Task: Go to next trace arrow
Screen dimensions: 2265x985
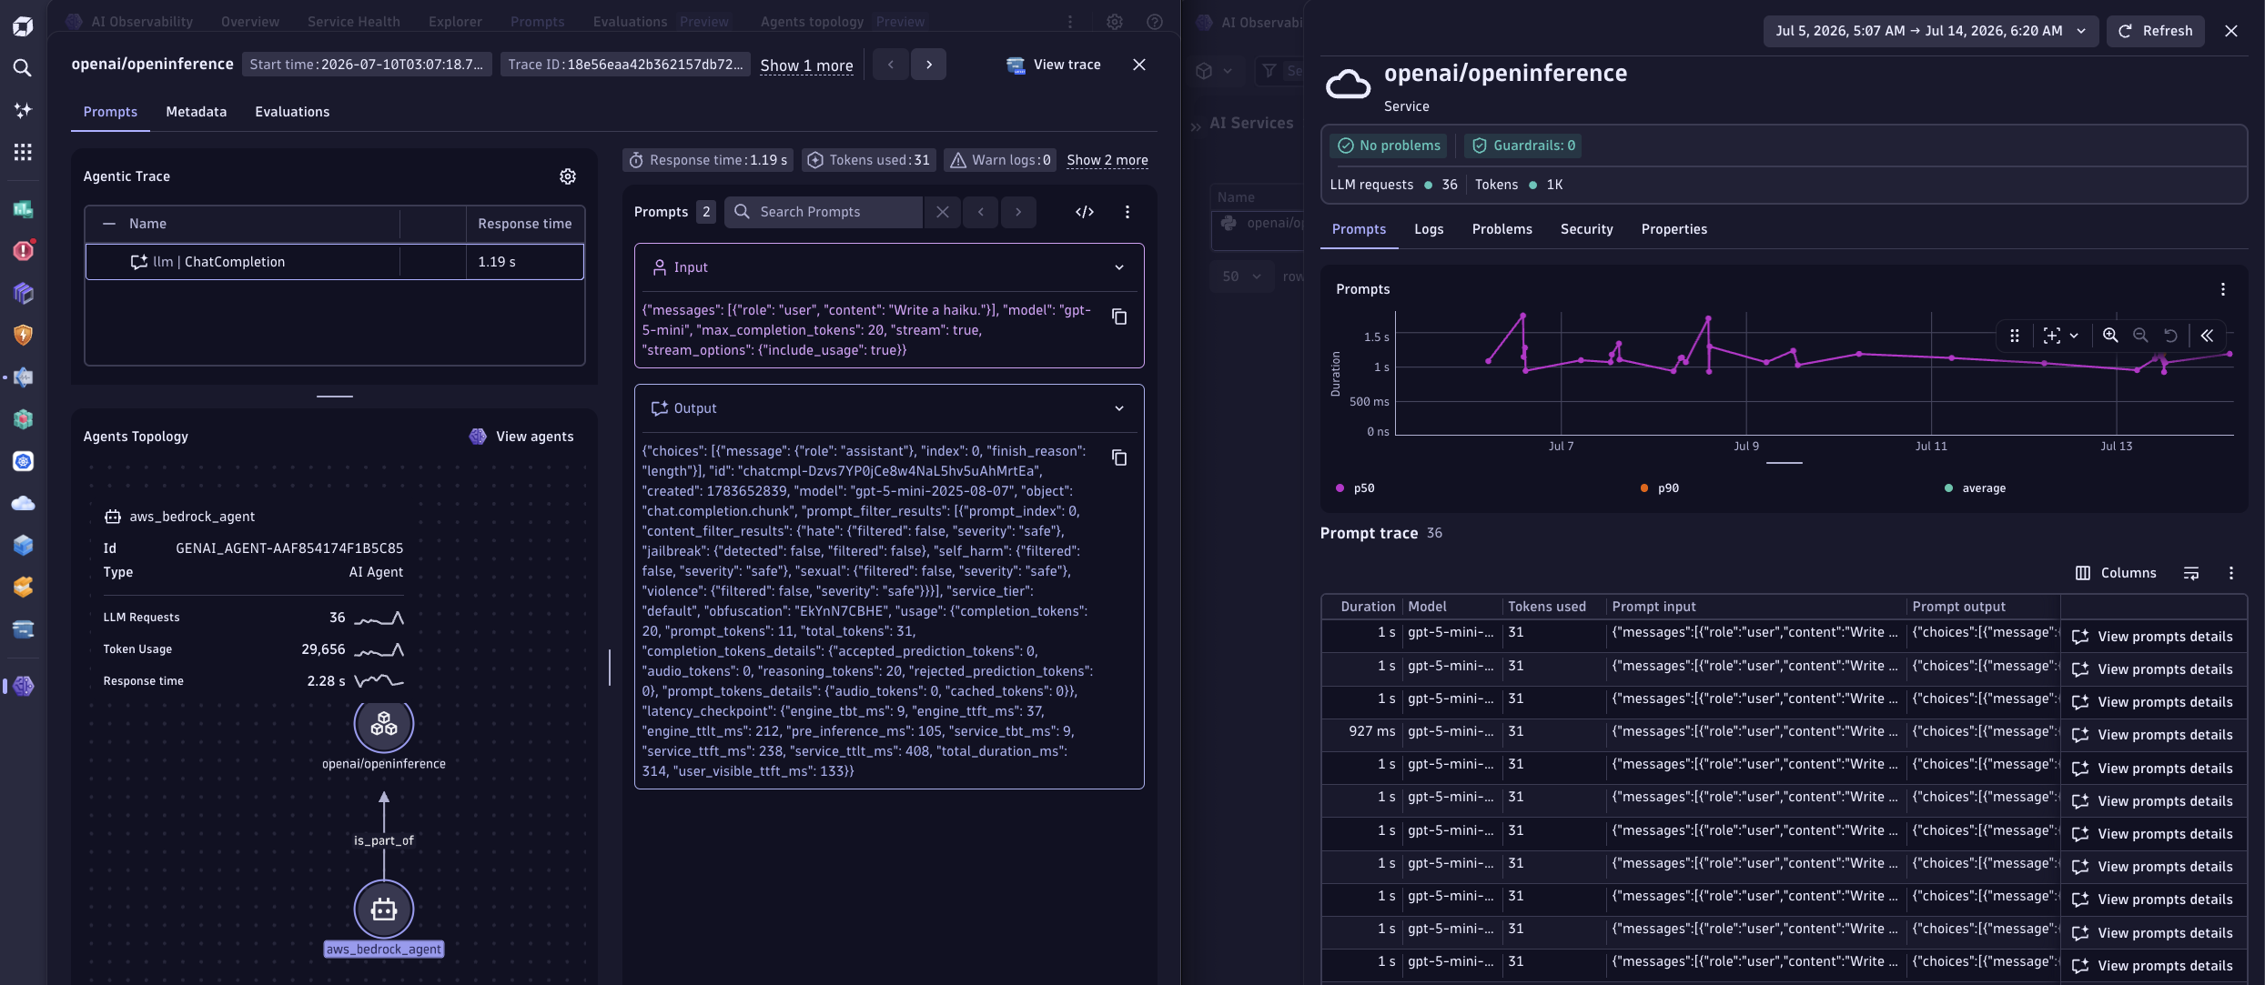Action: tap(929, 65)
